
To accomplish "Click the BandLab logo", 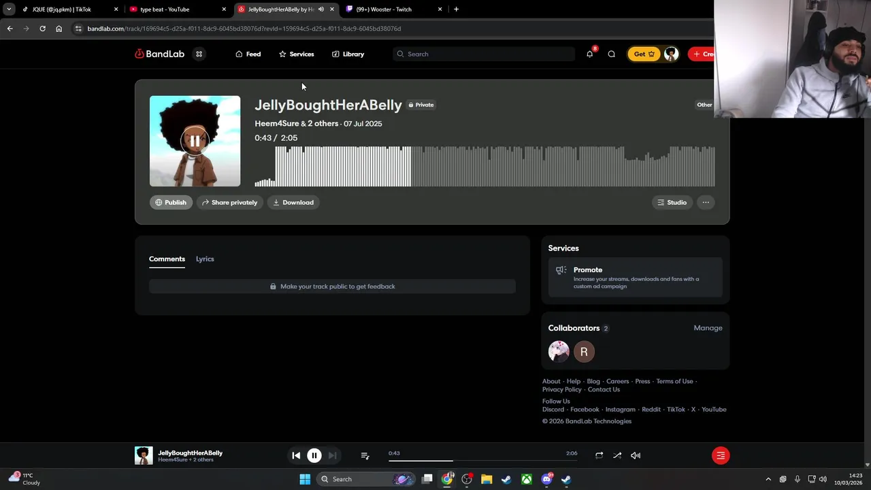I will click(x=159, y=54).
